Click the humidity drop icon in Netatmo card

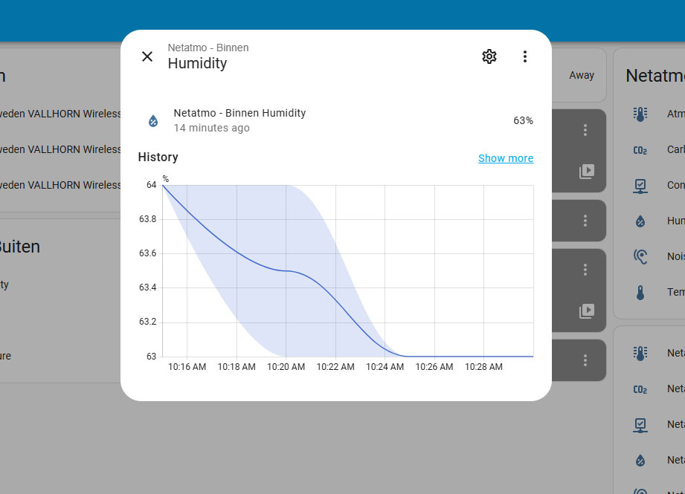[640, 221]
